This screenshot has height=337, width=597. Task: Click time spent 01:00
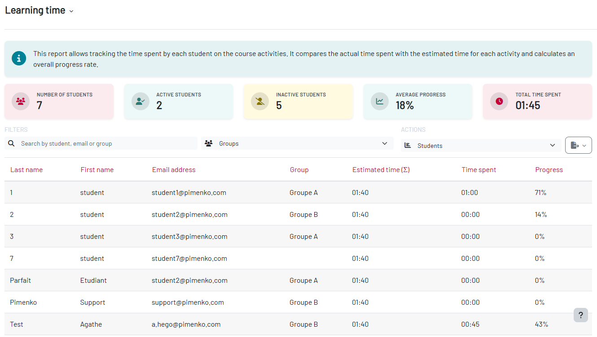[470, 193]
